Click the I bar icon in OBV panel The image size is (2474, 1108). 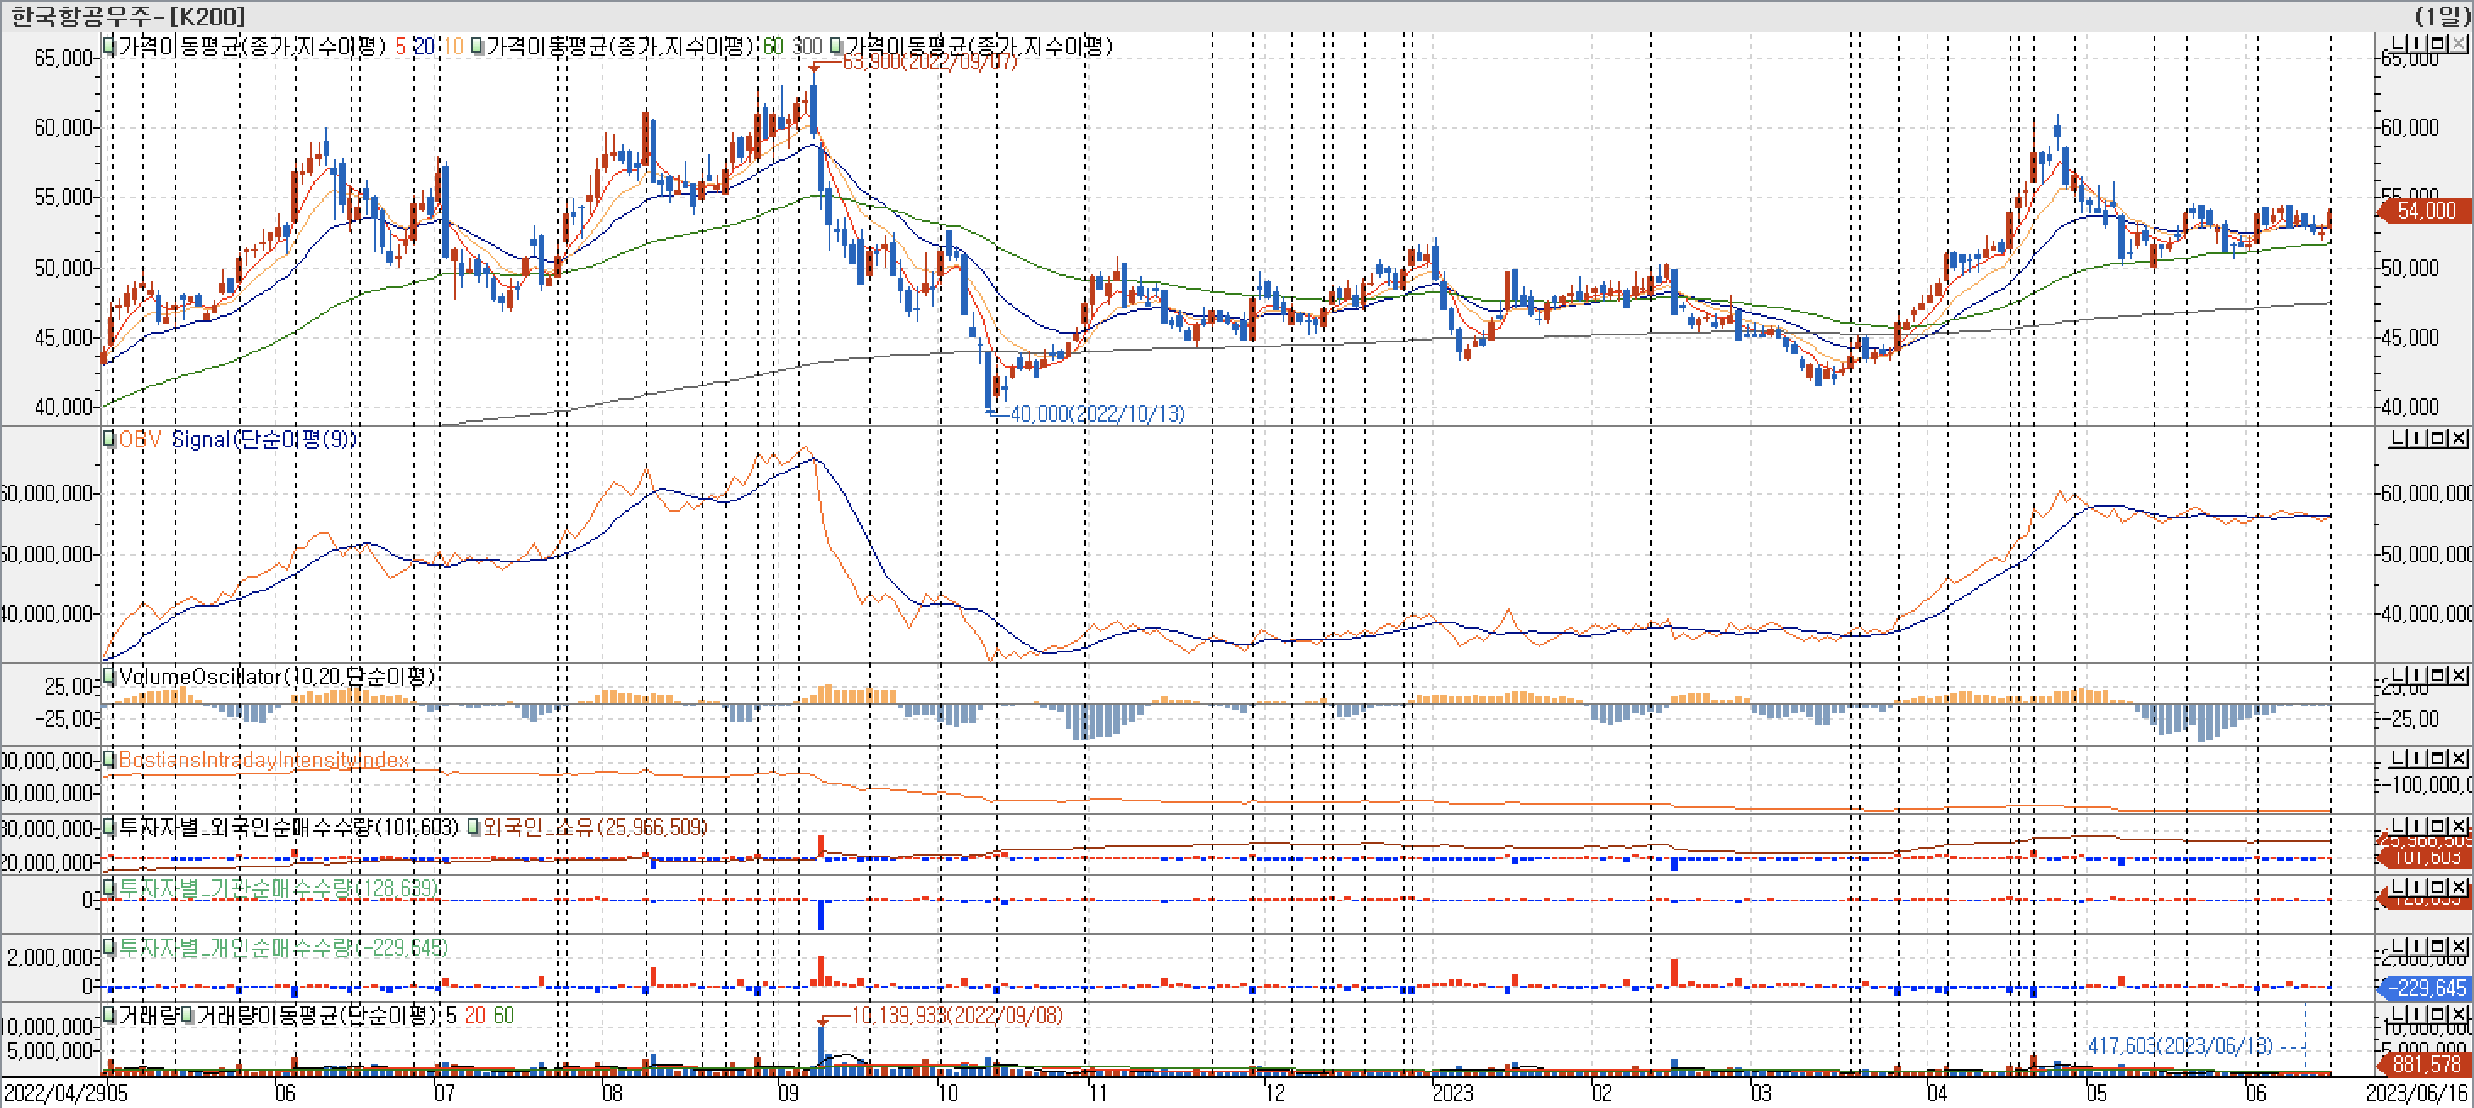[2418, 439]
